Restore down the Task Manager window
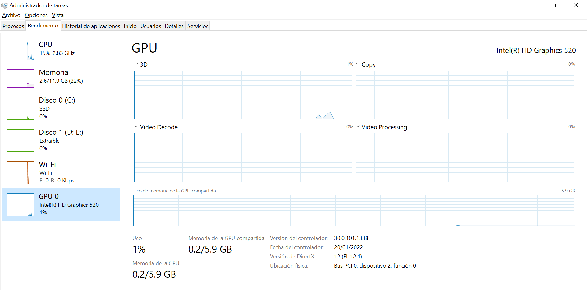This screenshot has width=587, height=292. click(x=554, y=5)
